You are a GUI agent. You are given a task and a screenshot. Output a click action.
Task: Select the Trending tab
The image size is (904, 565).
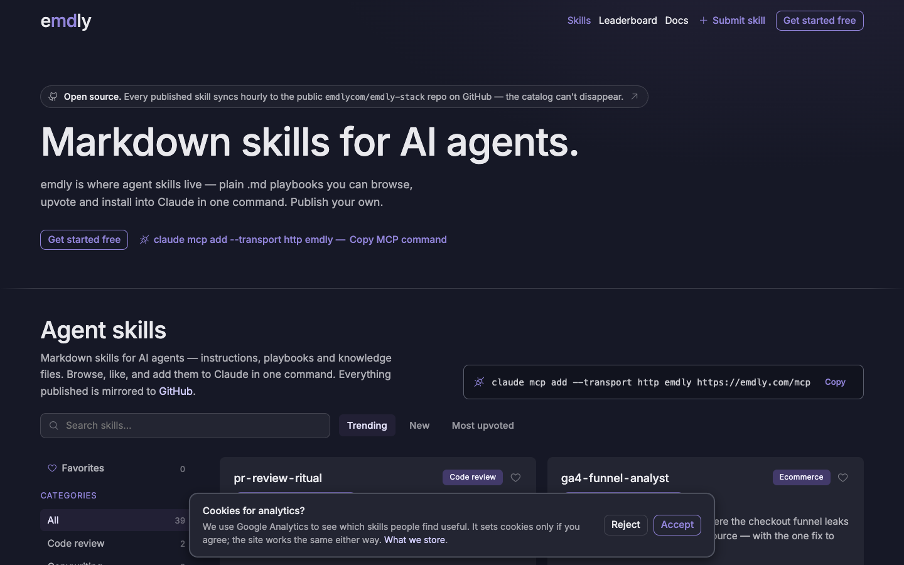[367, 426]
